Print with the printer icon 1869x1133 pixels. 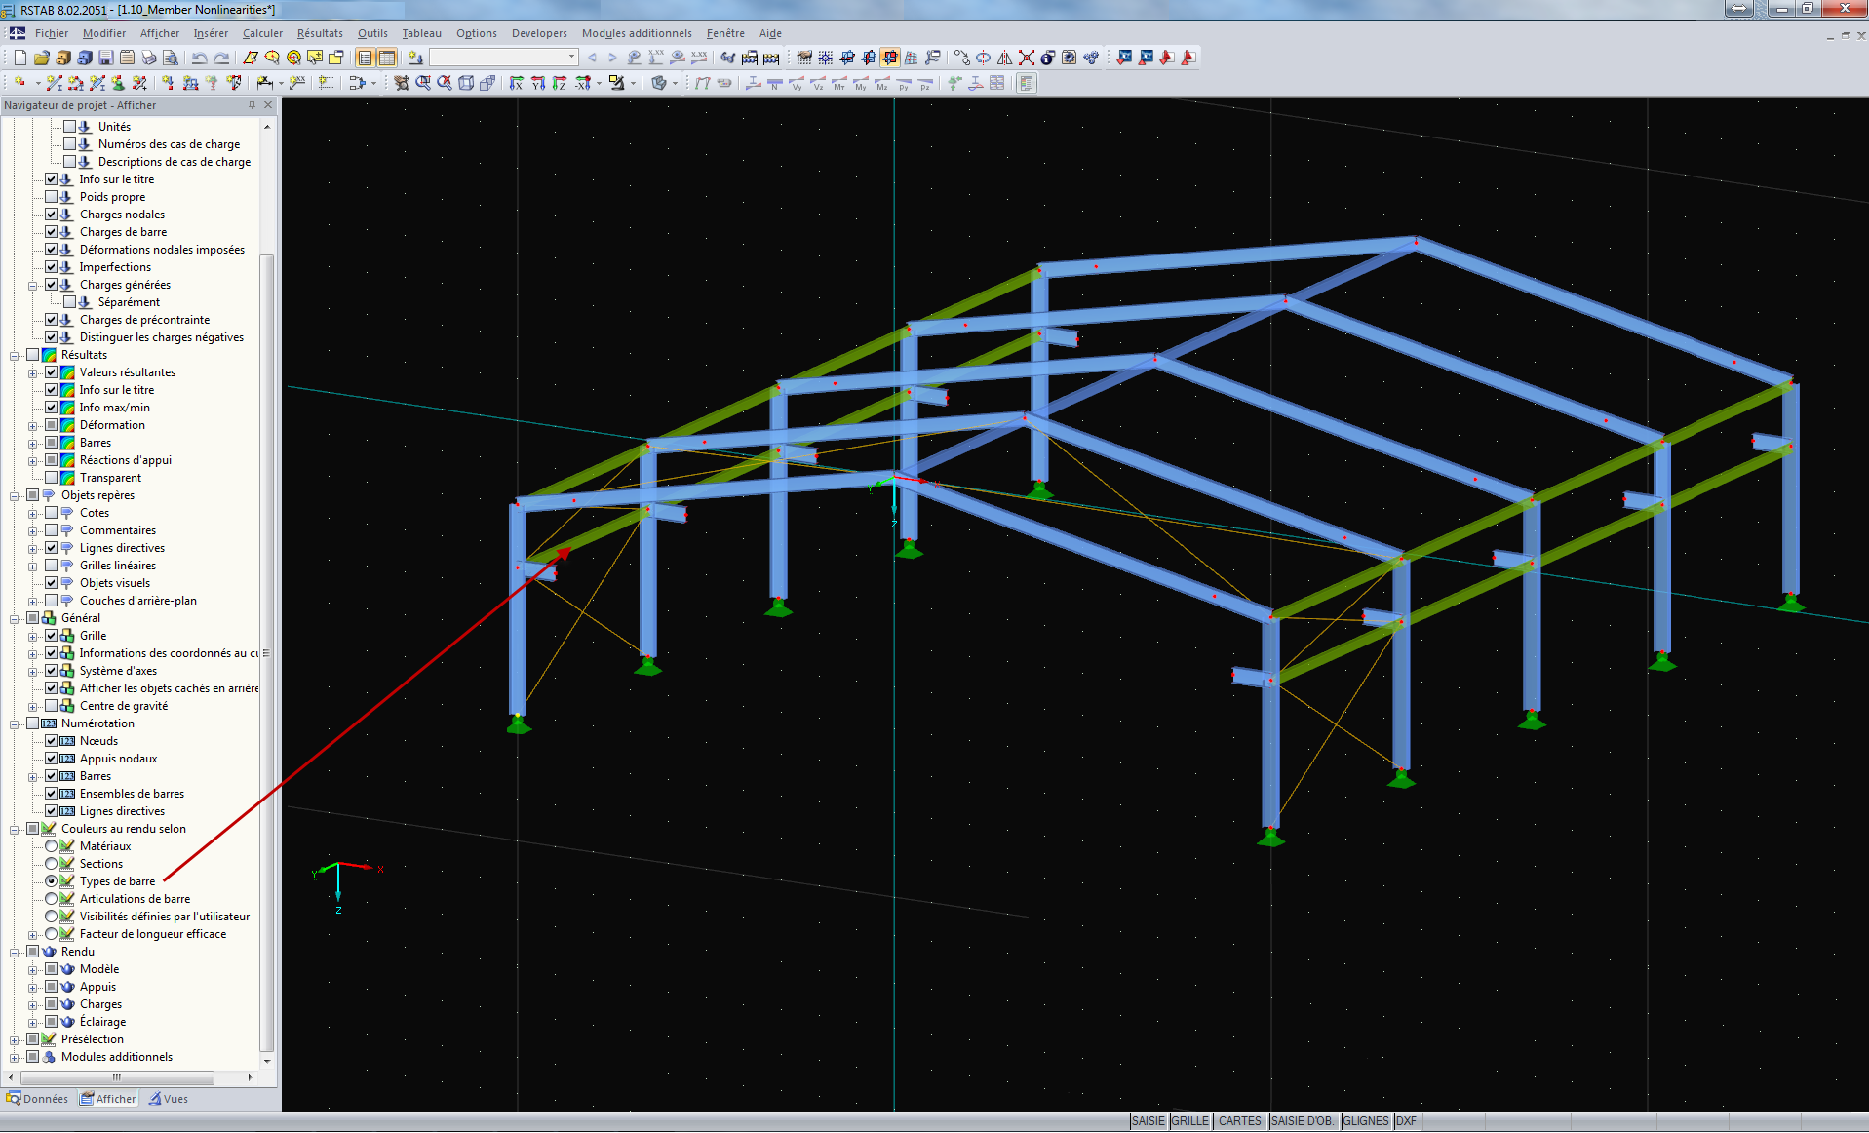[x=148, y=58]
